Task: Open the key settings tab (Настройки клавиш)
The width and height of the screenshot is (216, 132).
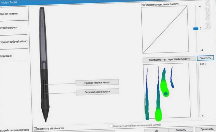Action: click(13, 14)
